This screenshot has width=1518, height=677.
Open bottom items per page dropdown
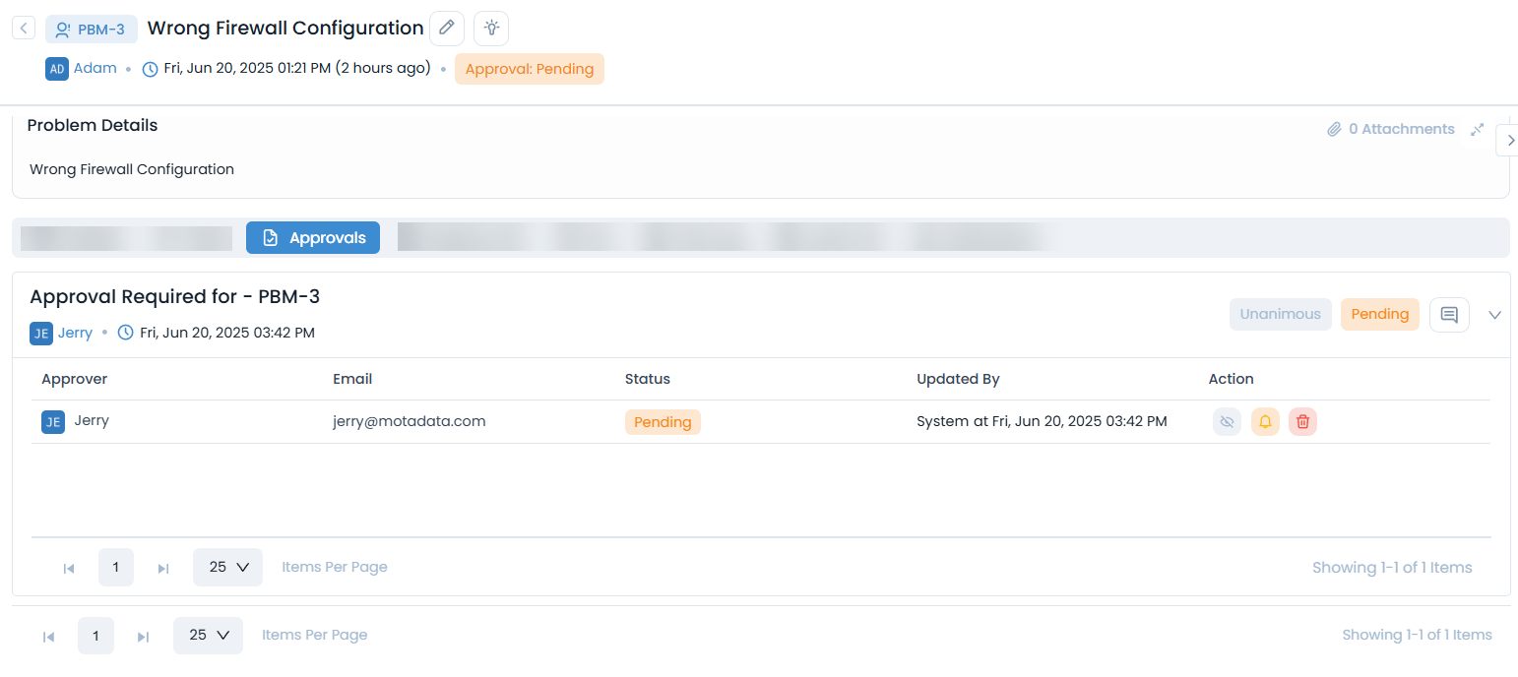208,636
